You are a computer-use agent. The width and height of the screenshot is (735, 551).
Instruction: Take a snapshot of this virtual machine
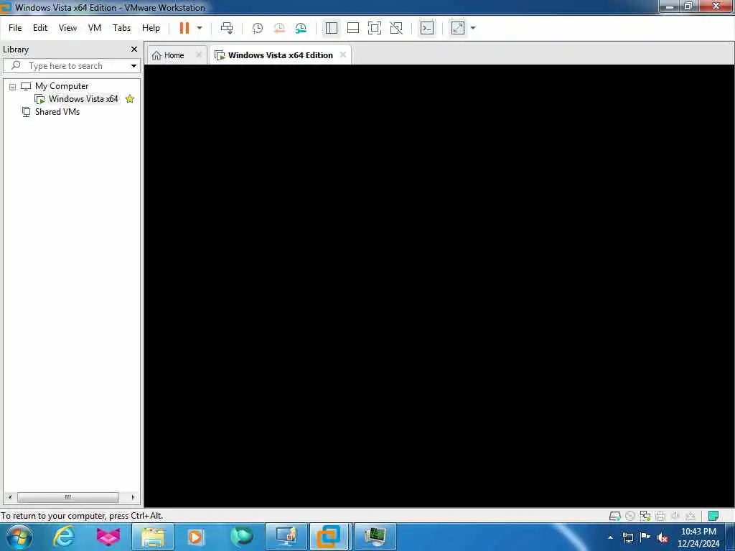(258, 28)
